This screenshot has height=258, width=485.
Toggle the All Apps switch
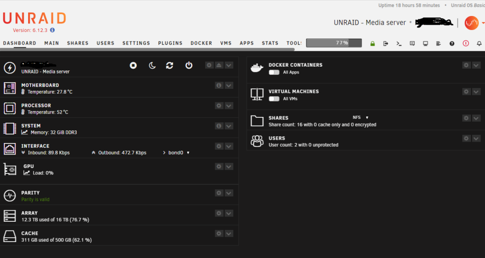pyautogui.click(x=274, y=72)
